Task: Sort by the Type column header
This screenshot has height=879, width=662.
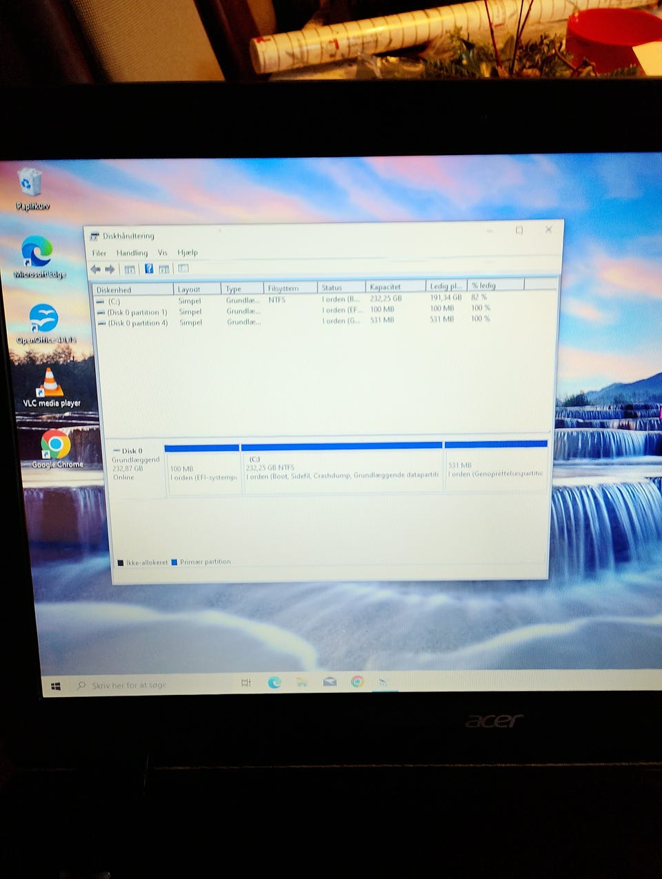Action: click(x=242, y=288)
